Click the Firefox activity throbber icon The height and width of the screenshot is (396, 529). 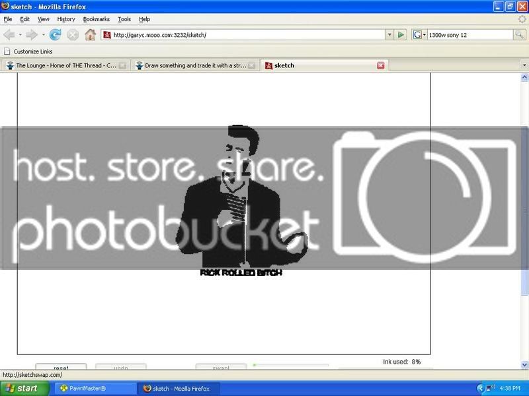[522, 19]
